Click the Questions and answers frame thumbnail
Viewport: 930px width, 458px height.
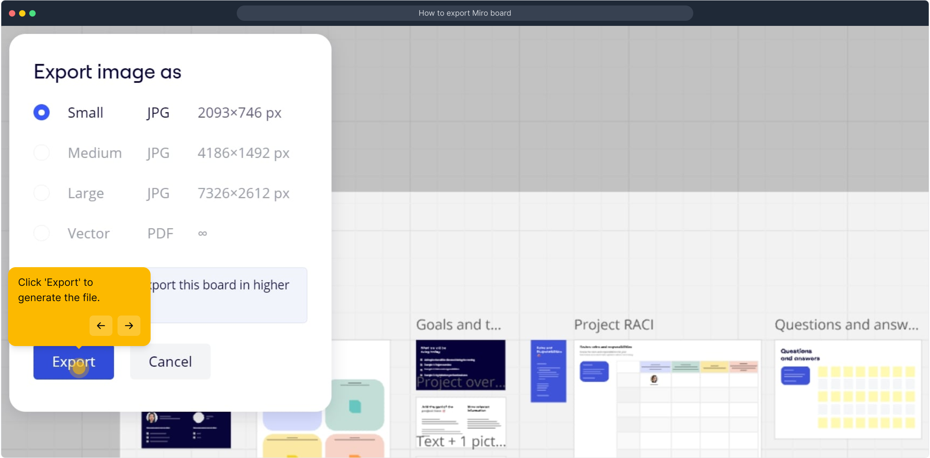coord(848,389)
